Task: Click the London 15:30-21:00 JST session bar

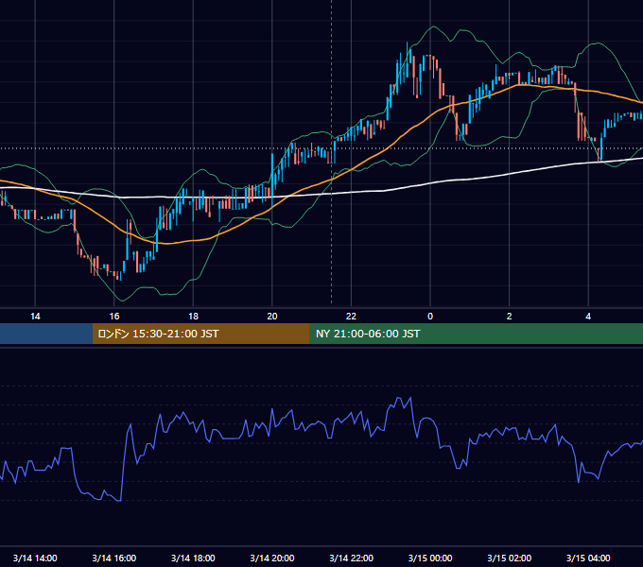Action: coord(200,334)
